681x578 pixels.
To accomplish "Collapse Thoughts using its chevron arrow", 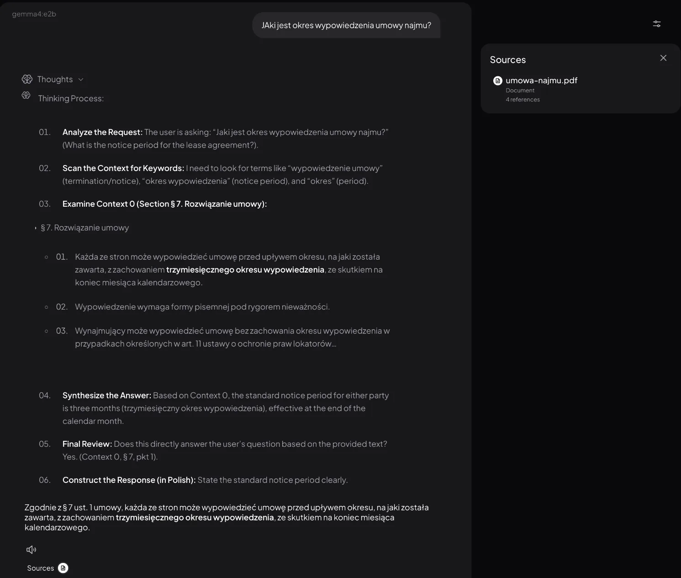I will pyautogui.click(x=81, y=79).
